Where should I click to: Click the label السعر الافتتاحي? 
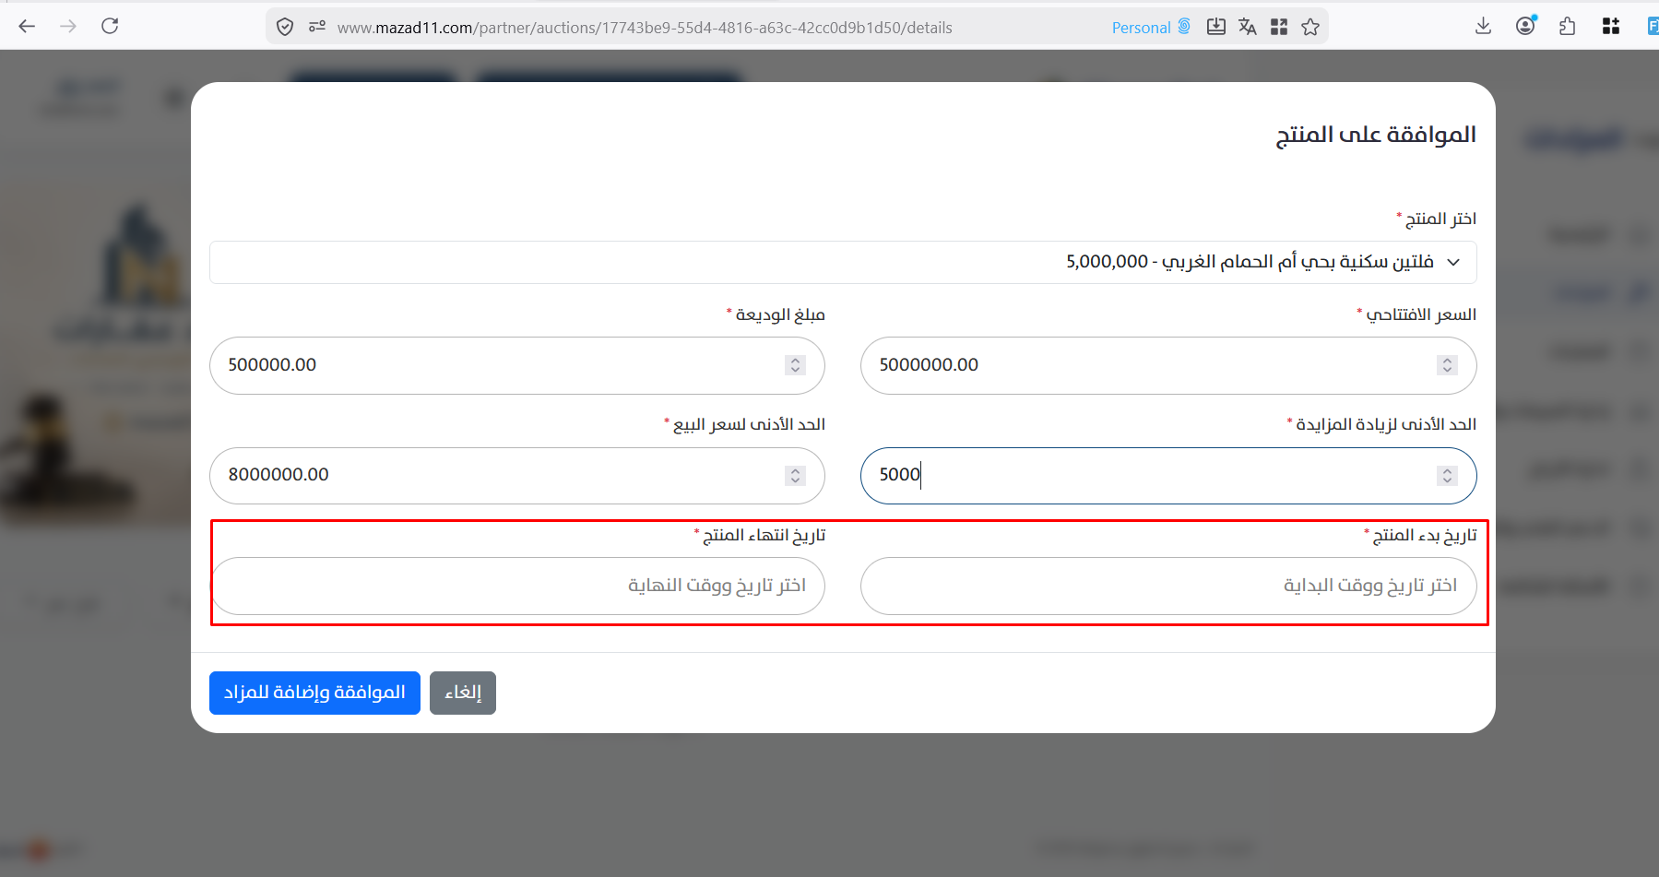click(x=1421, y=314)
